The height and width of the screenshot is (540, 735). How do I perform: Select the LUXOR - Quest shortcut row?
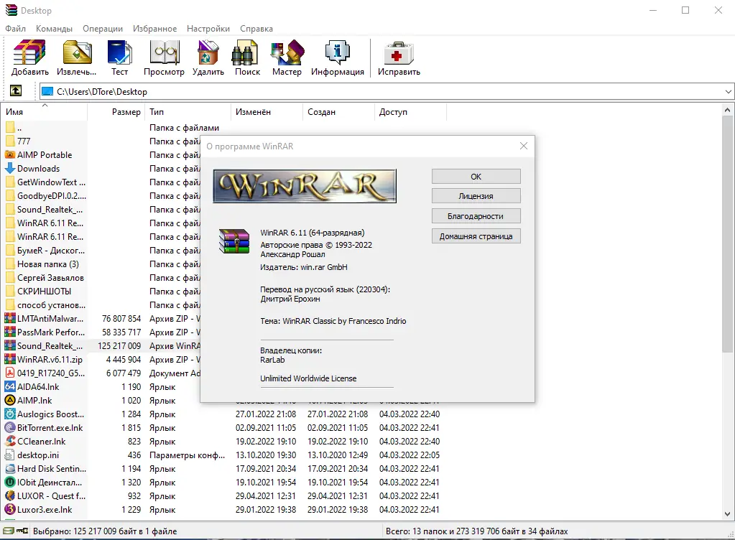[45, 495]
